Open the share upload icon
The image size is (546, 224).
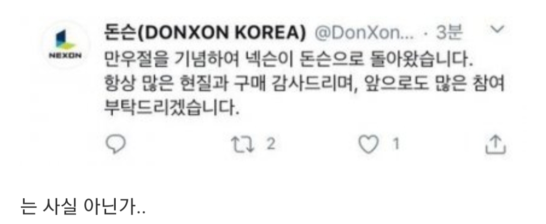coord(495,144)
